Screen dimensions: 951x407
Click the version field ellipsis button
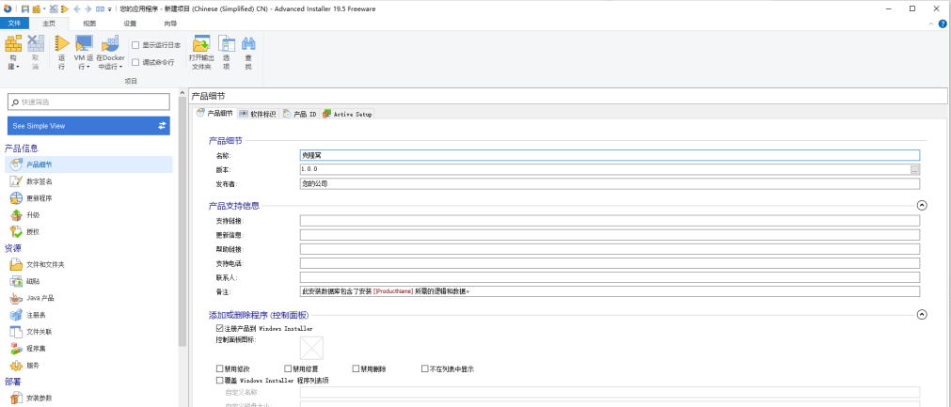[x=914, y=169]
